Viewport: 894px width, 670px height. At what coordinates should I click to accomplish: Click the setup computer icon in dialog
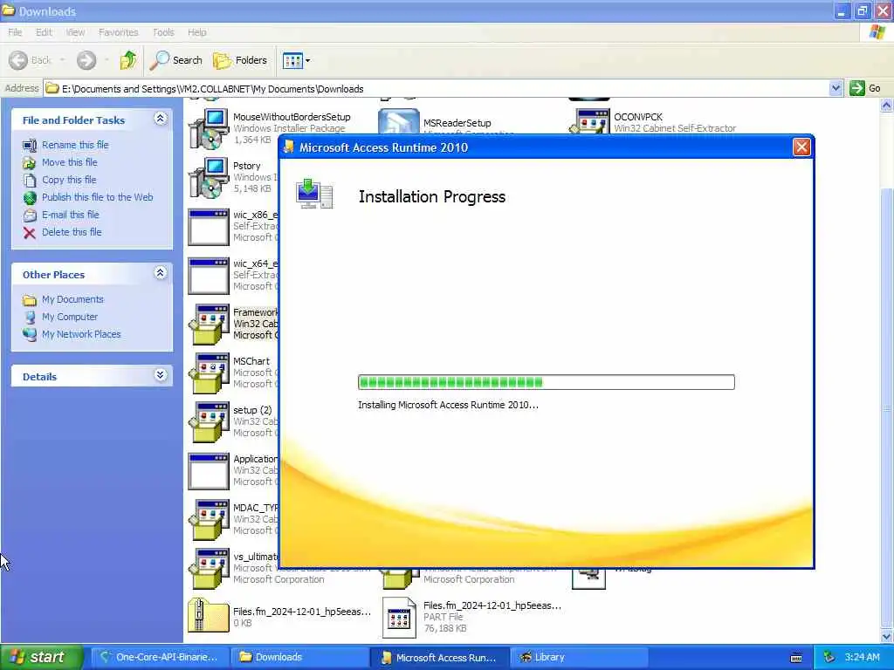314,194
